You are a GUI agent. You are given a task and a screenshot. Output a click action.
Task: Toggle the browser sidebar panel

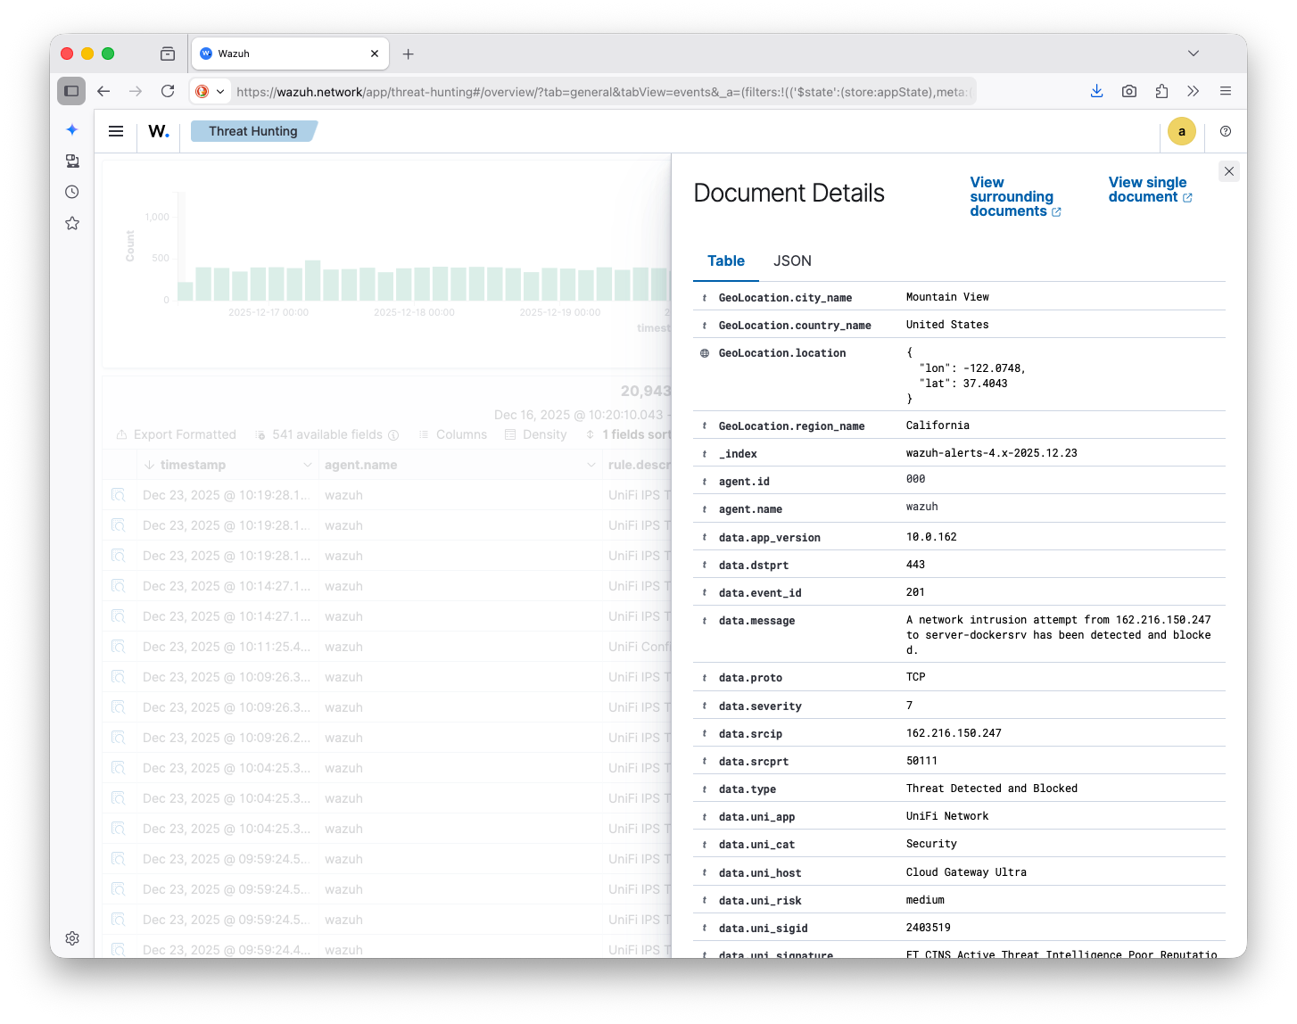(71, 91)
